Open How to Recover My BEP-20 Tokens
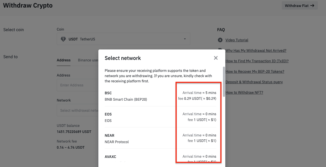The image size is (326, 167). 255,72
